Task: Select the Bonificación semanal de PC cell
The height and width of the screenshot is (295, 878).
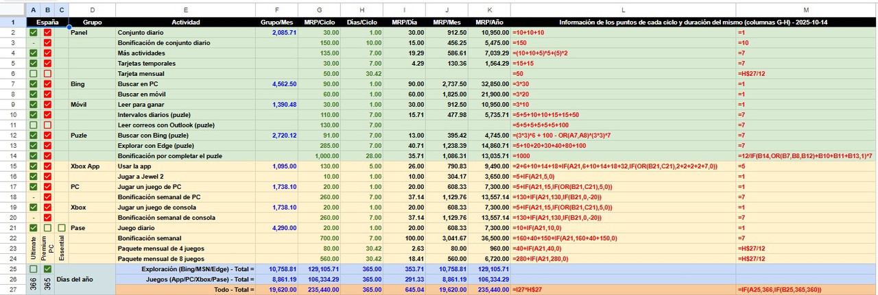Action: 185,196
